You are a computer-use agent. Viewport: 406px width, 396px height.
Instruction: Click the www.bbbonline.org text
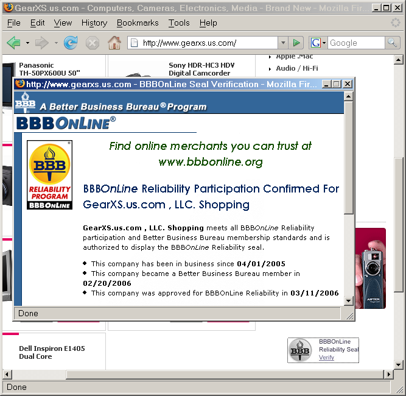tap(211, 162)
